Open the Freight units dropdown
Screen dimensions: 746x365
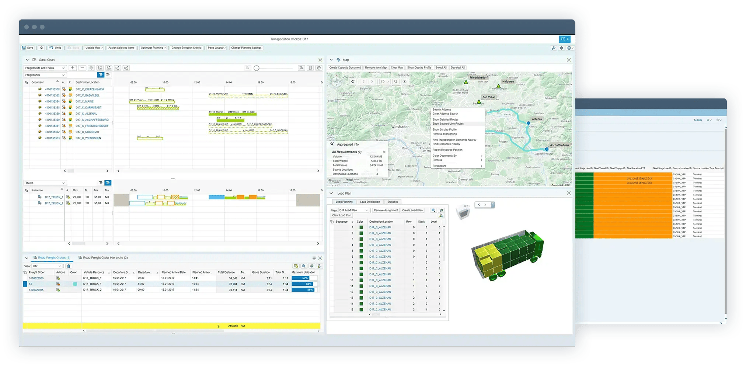click(x=45, y=75)
